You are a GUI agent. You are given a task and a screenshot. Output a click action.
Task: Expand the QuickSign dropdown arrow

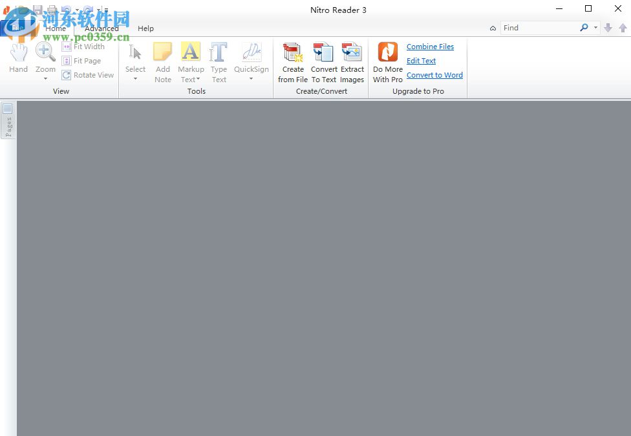[251, 79]
